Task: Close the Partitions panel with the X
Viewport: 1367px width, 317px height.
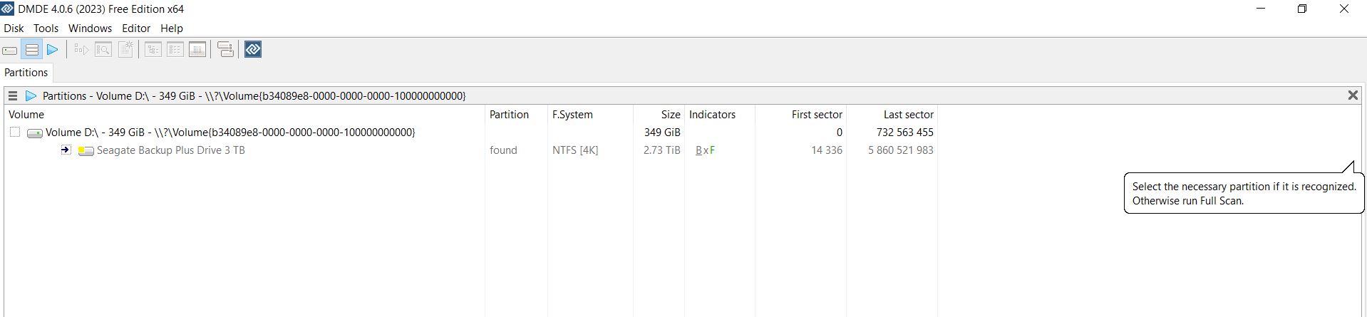Action: [1352, 95]
